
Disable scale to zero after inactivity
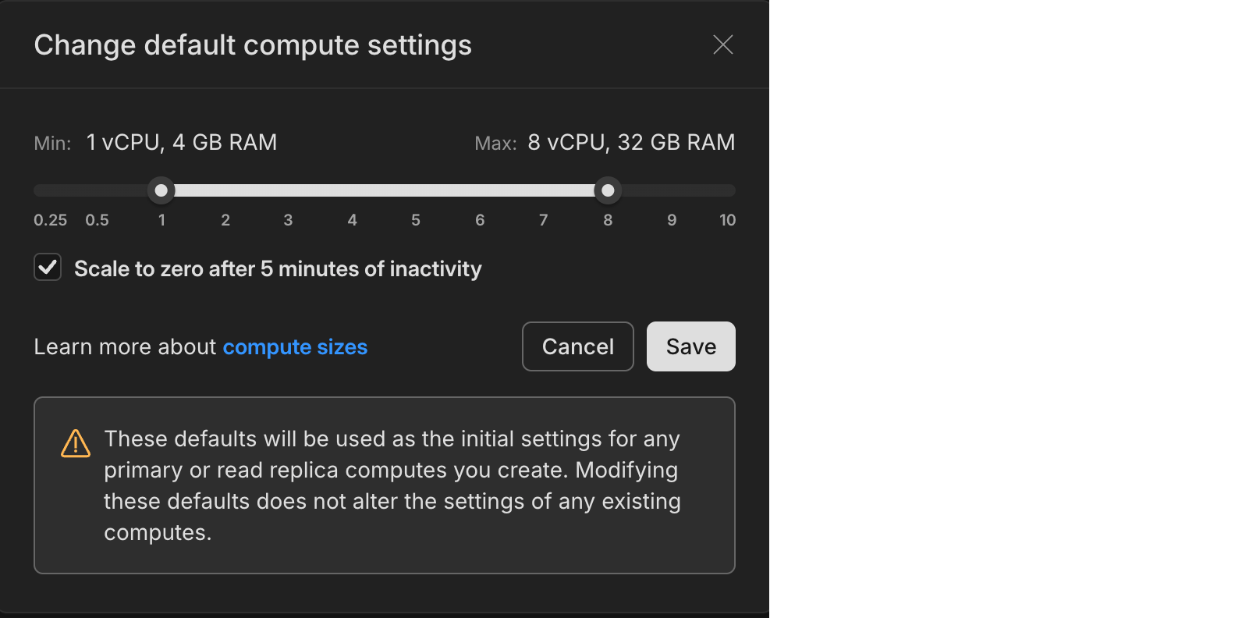point(48,268)
